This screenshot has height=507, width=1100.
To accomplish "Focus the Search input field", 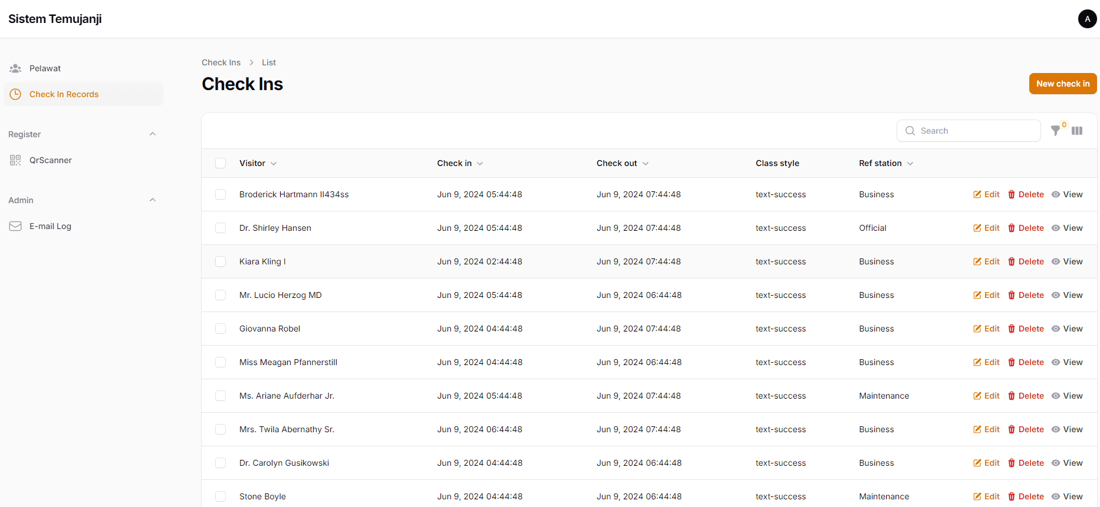I will (969, 131).
